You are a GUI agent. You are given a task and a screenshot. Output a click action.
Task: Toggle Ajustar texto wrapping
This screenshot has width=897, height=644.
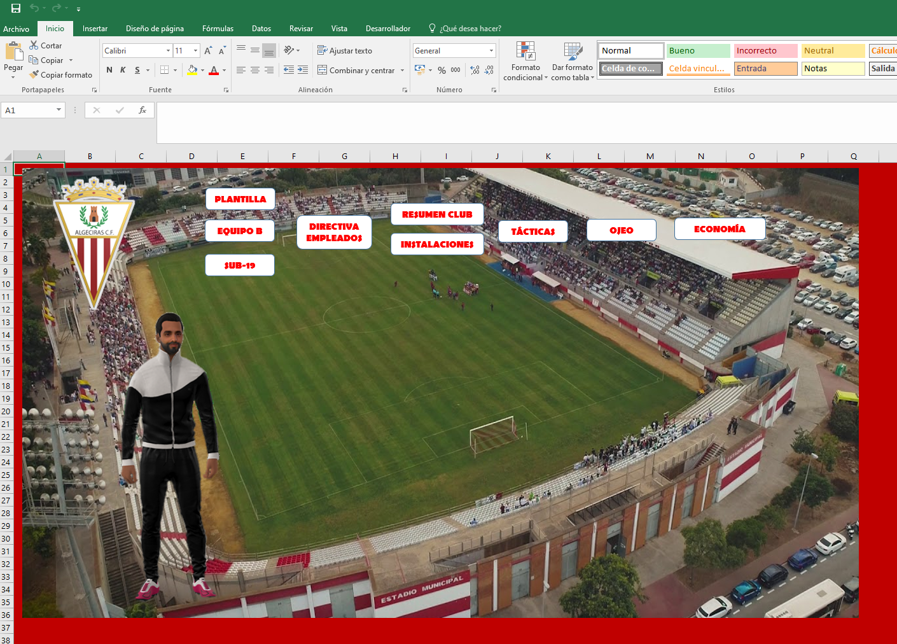click(x=345, y=51)
